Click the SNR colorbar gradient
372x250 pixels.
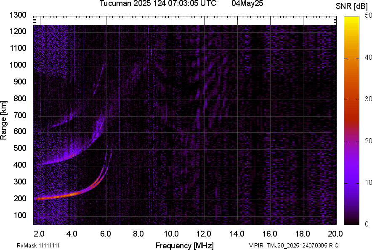(x=351, y=121)
